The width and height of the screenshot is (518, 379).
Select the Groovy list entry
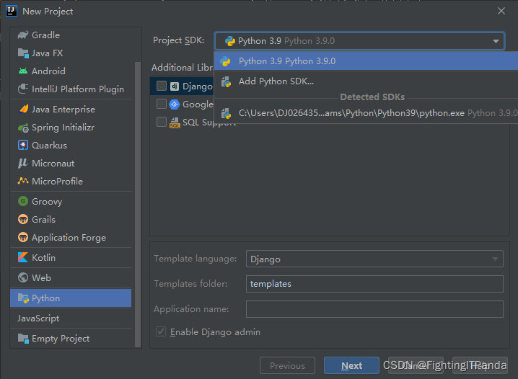[71, 202]
